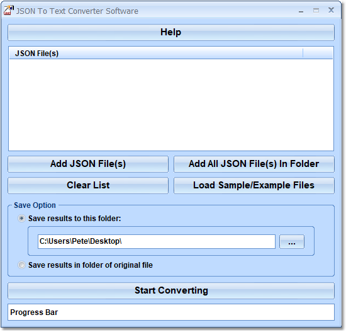This screenshot has height=332, width=346.
Task: Click inside the empty JSON file list
Action: coord(171,105)
